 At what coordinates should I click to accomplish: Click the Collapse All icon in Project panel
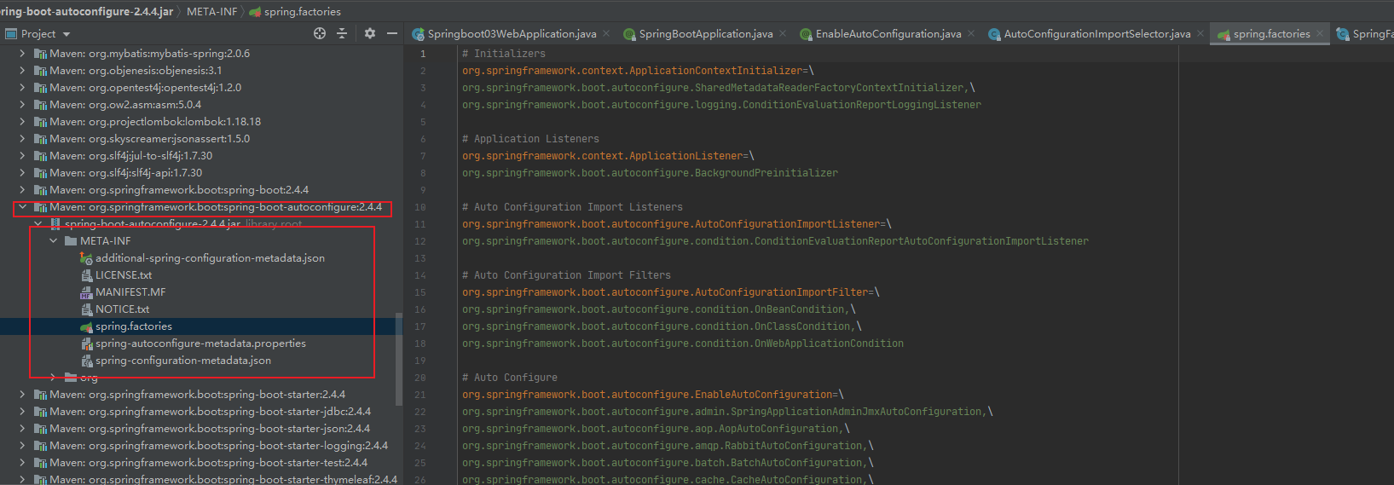click(x=342, y=33)
